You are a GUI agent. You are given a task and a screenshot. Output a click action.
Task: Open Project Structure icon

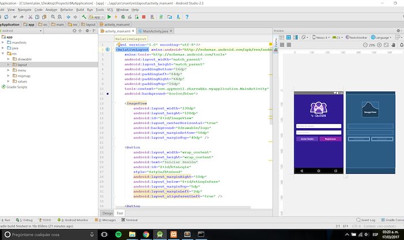pyautogui.click(x=170, y=17)
